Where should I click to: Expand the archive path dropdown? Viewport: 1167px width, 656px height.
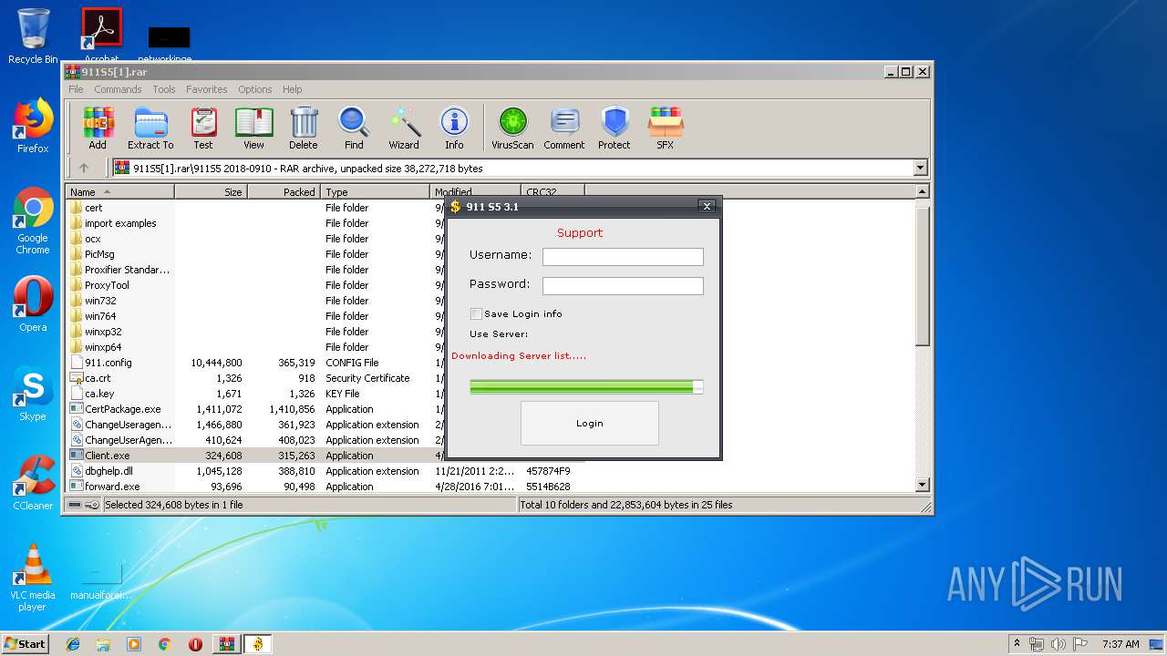(920, 168)
